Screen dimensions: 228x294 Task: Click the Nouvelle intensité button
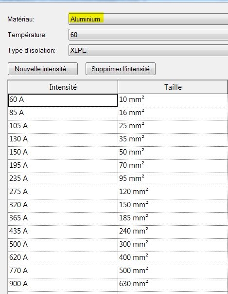coord(43,69)
